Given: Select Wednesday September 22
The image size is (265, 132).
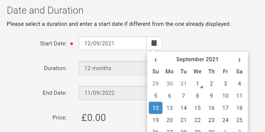Looking at the screenshot, I should tap(197, 120).
